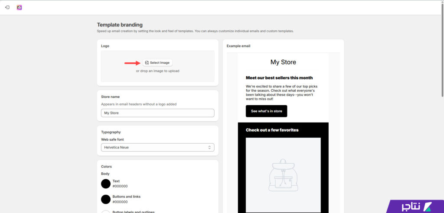Click the 'My Store' preview header
Image resolution: width=444 pixels, height=213 pixels.
point(283,62)
